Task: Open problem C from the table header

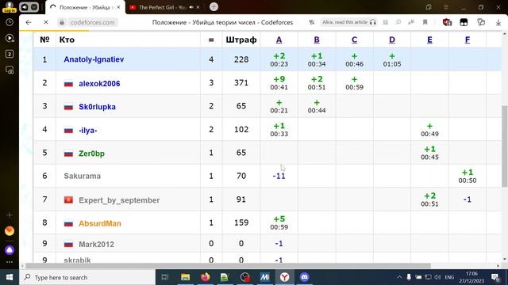Action: [x=355, y=40]
